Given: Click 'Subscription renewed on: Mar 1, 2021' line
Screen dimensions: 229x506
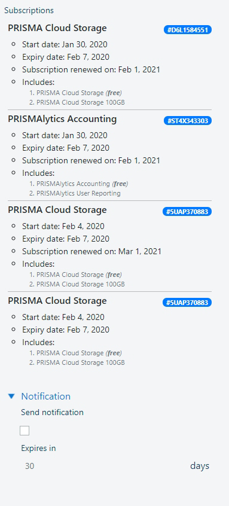Looking at the screenshot, I should pos(91,251).
